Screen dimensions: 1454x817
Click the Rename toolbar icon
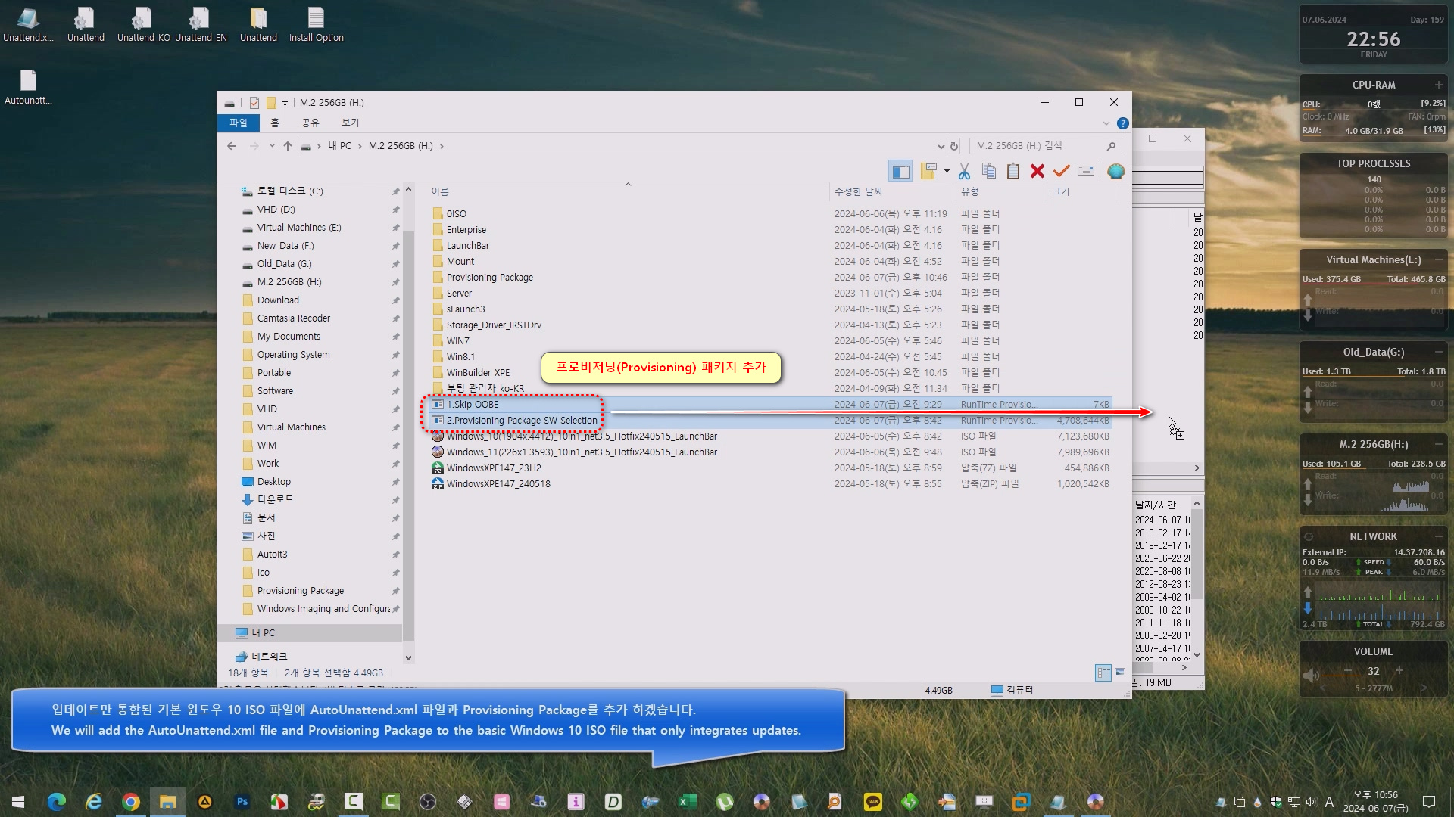coord(1086,172)
